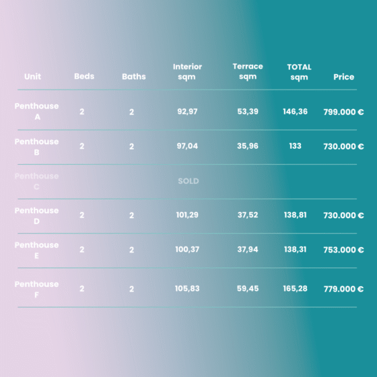Click the Interior sqm column header
377x377 pixels.
[187, 71]
